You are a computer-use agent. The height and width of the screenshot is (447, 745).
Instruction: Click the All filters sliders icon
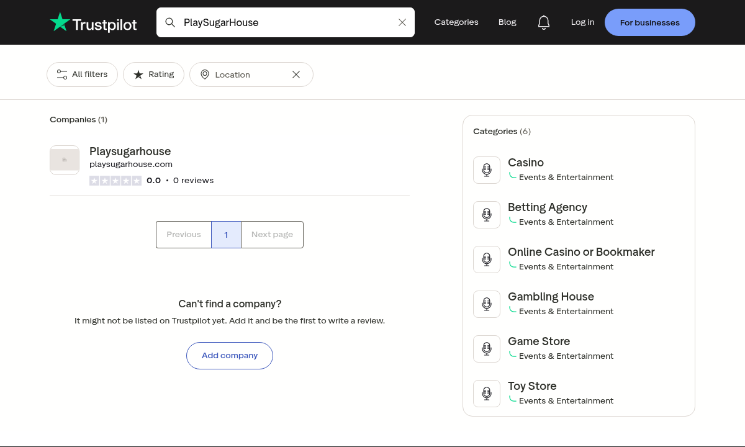coord(62,74)
